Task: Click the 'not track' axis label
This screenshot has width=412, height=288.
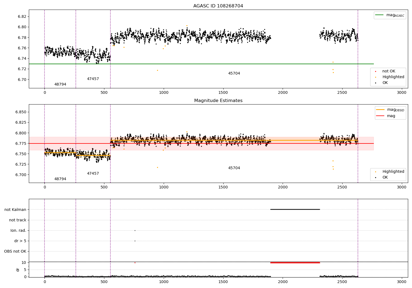Action: pyautogui.click(x=18, y=220)
